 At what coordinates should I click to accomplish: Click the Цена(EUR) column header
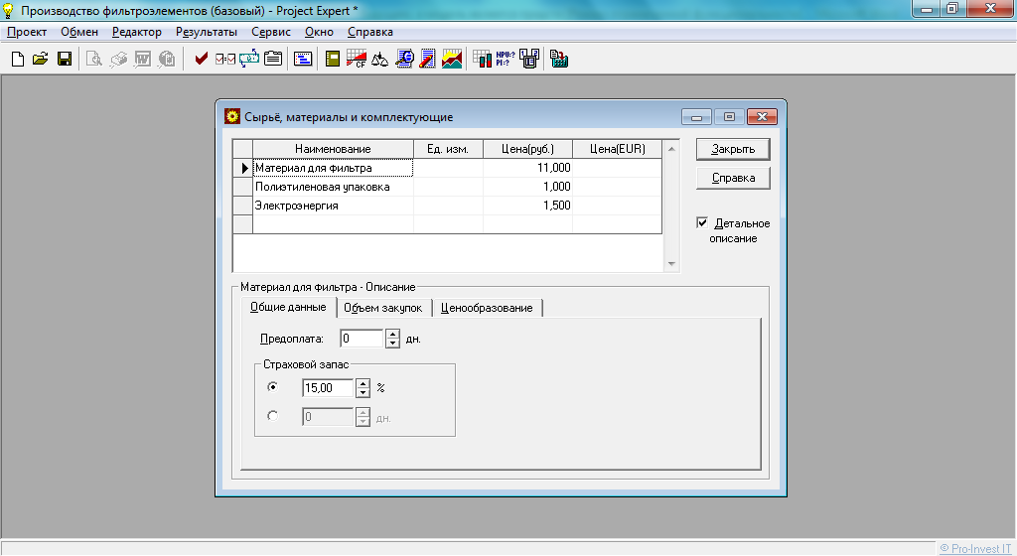(618, 149)
